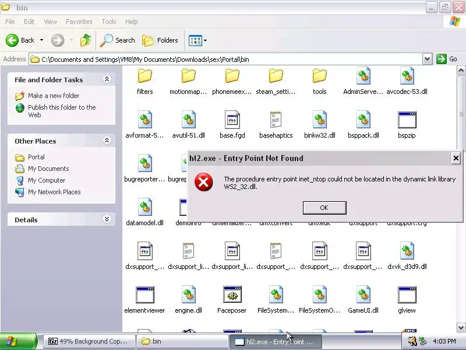Open My Computer from Other Places
Viewport: 466px width, 350px height.
click(x=47, y=180)
